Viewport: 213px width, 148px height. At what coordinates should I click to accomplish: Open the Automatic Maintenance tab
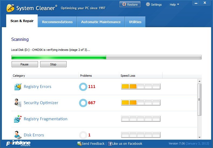point(101,22)
